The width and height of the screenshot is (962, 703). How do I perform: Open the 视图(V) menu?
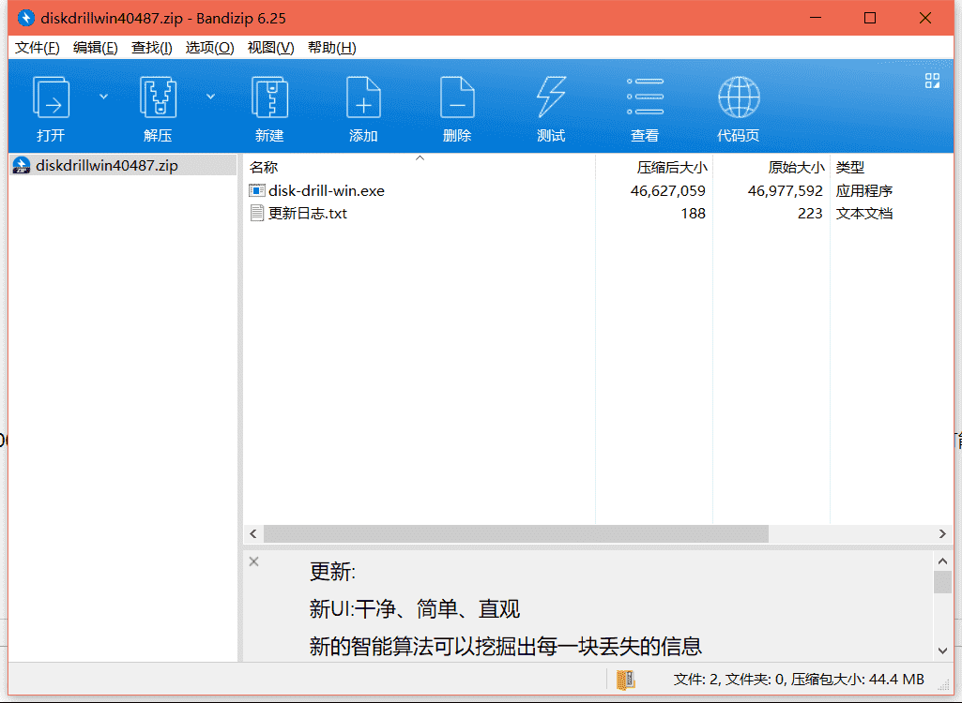pyautogui.click(x=270, y=47)
